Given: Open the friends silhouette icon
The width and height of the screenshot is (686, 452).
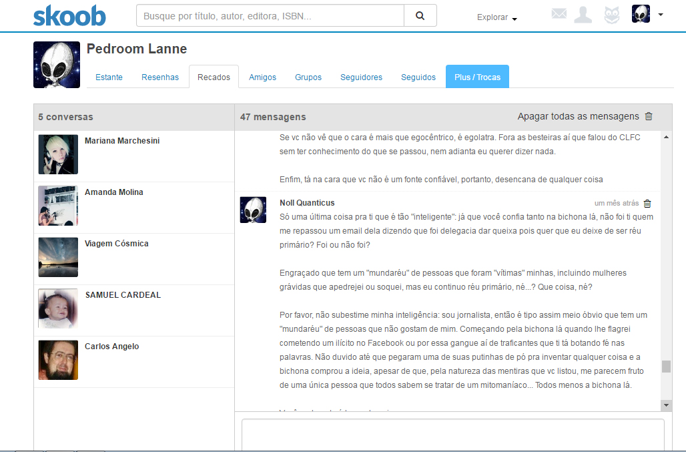Looking at the screenshot, I should click(583, 15).
